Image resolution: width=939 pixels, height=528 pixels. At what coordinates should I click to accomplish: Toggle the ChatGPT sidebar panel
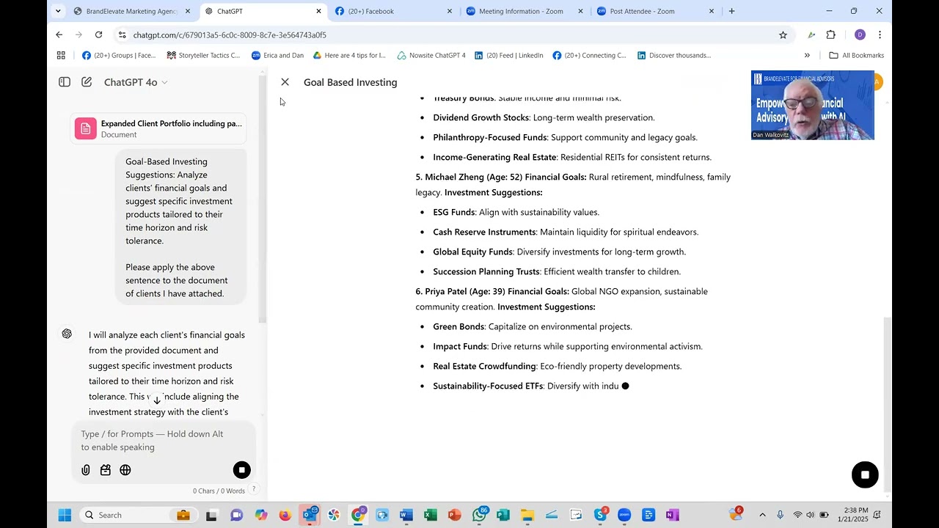65,82
